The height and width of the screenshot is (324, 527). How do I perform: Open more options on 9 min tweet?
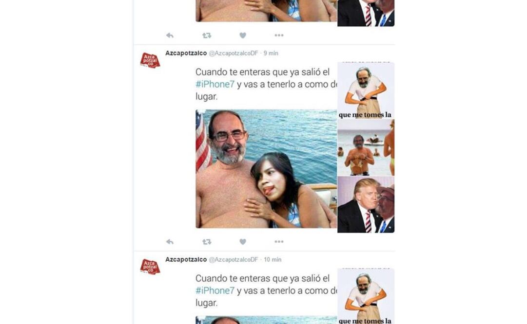coord(279,241)
